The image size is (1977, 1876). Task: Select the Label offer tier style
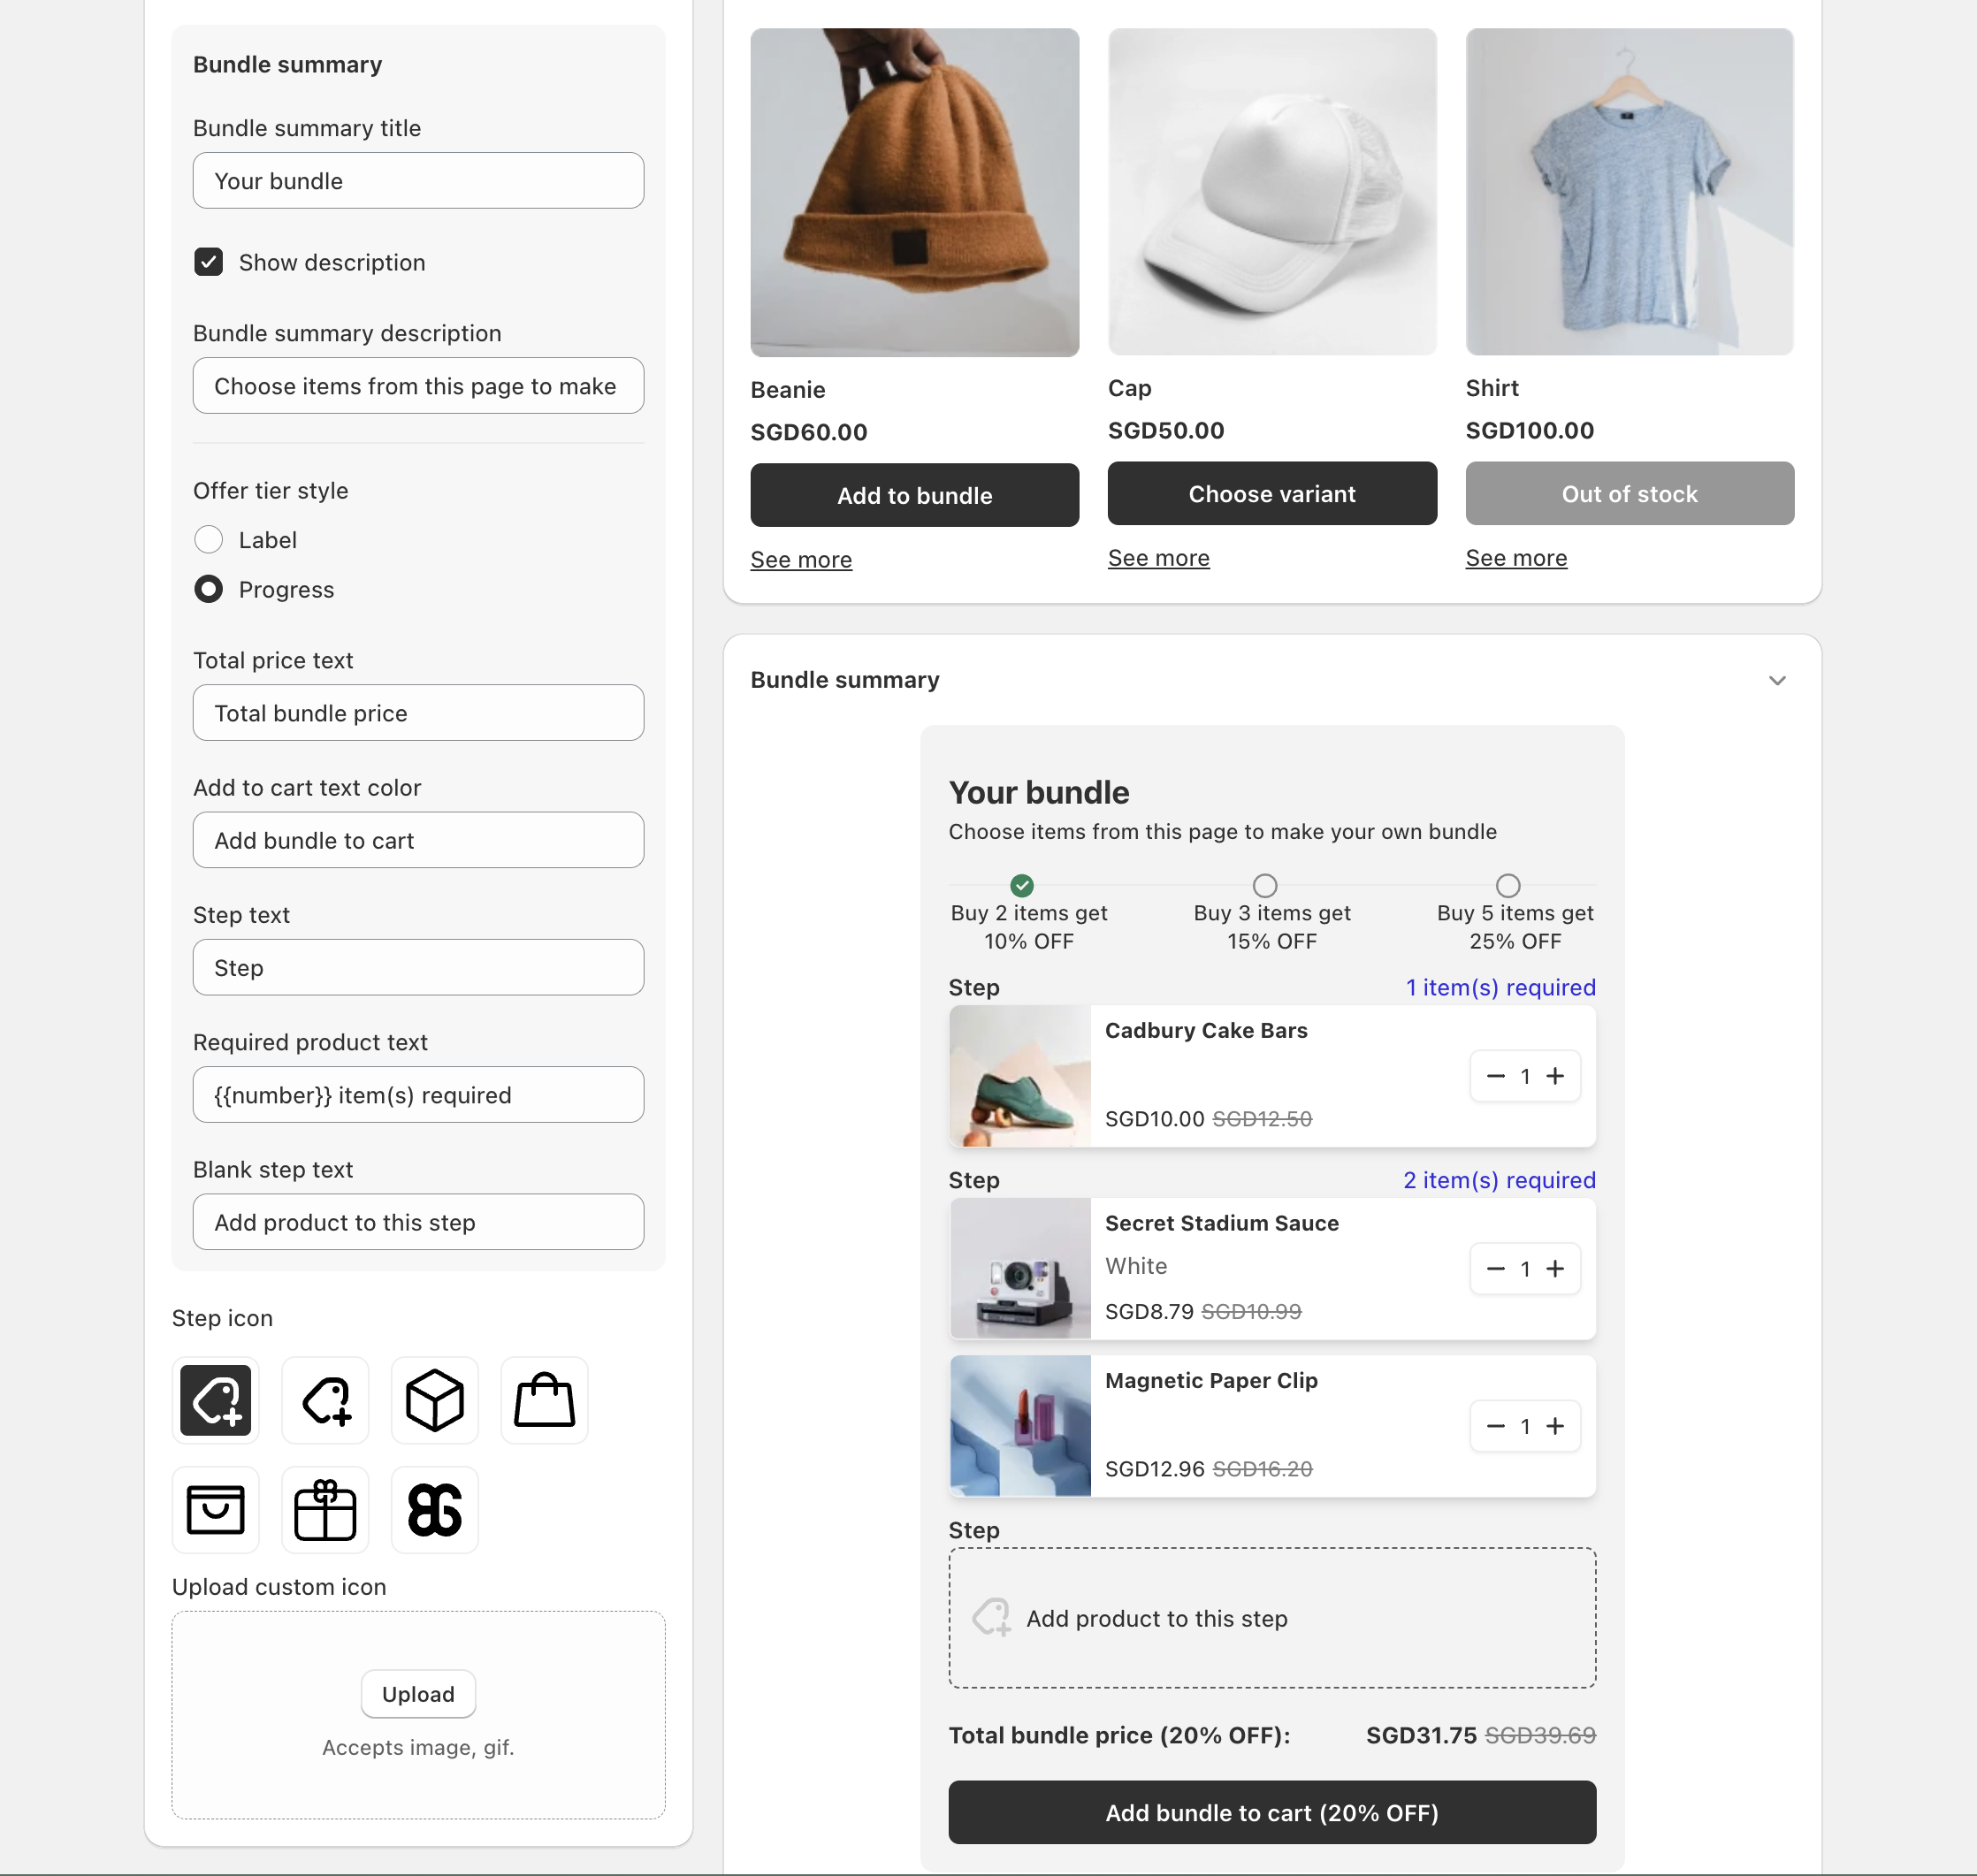pos(208,540)
